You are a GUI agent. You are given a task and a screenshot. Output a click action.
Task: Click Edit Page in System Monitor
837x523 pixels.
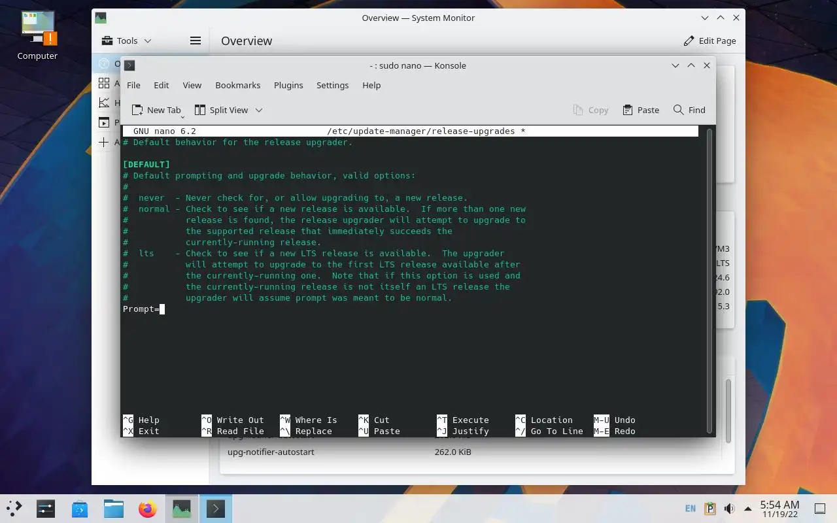point(709,41)
